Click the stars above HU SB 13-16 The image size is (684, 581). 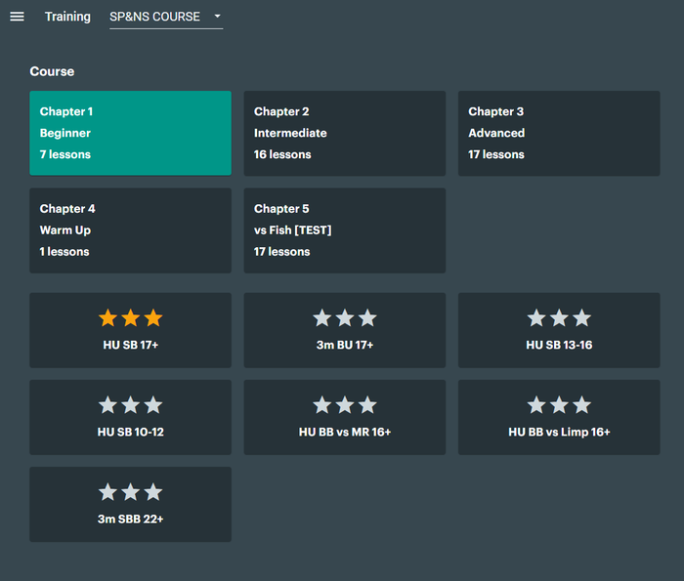[559, 317]
